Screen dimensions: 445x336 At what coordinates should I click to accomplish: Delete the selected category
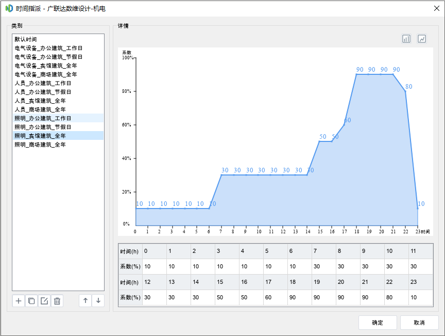[57, 301]
